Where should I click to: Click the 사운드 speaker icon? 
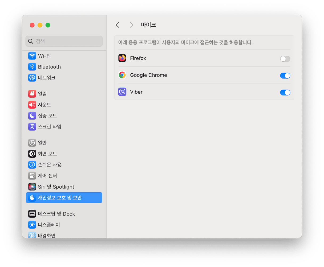click(32, 105)
